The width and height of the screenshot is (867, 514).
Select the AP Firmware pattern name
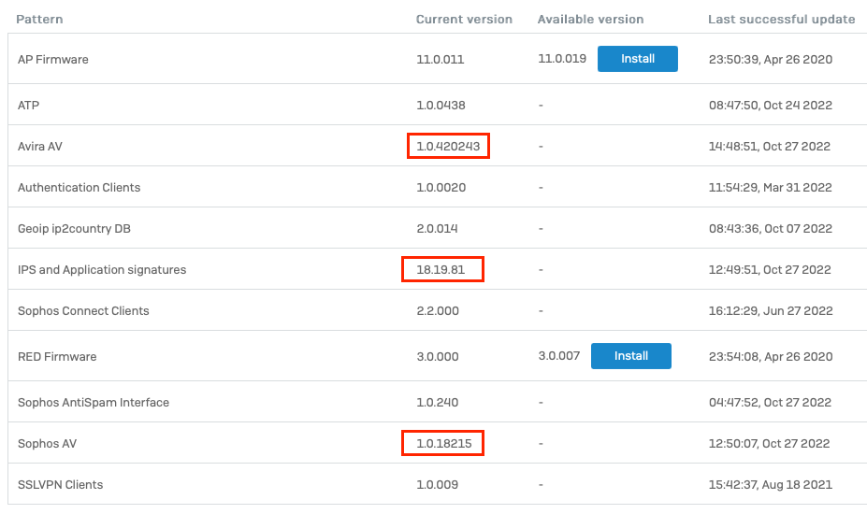pyautogui.click(x=53, y=60)
